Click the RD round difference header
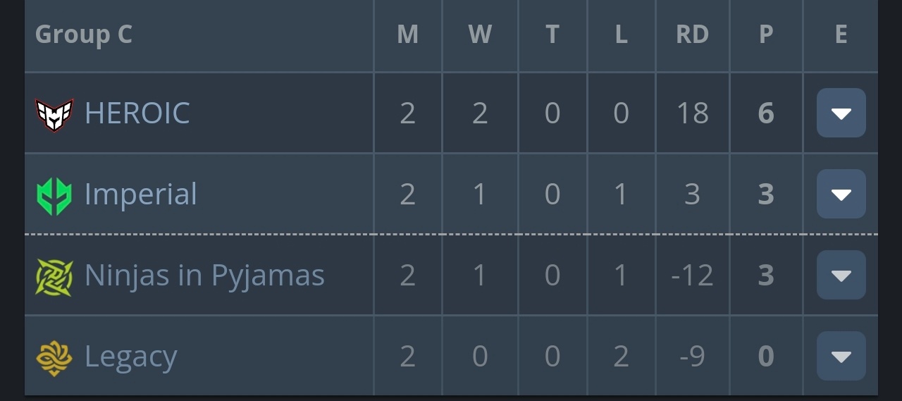Image resolution: width=902 pixels, height=401 pixels. coord(692,35)
